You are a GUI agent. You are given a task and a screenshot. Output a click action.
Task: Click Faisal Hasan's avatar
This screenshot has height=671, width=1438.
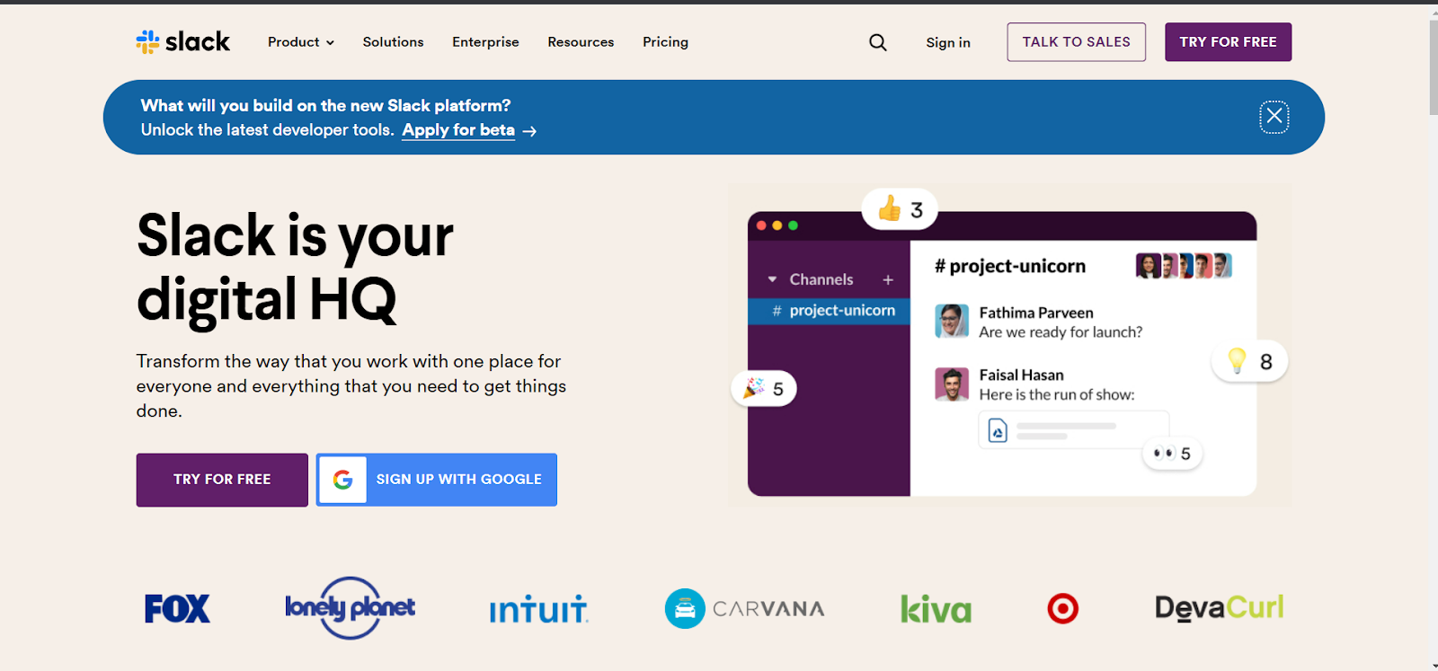pos(952,384)
